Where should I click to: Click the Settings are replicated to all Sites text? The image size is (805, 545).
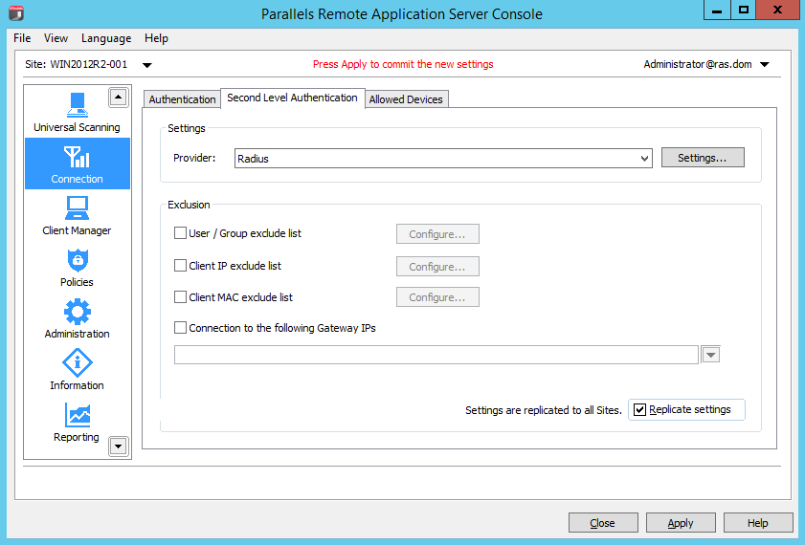tap(543, 410)
